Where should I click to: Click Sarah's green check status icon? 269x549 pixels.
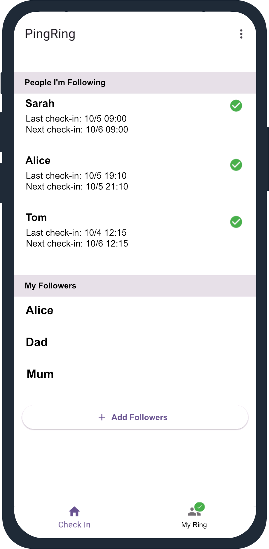coord(236,106)
